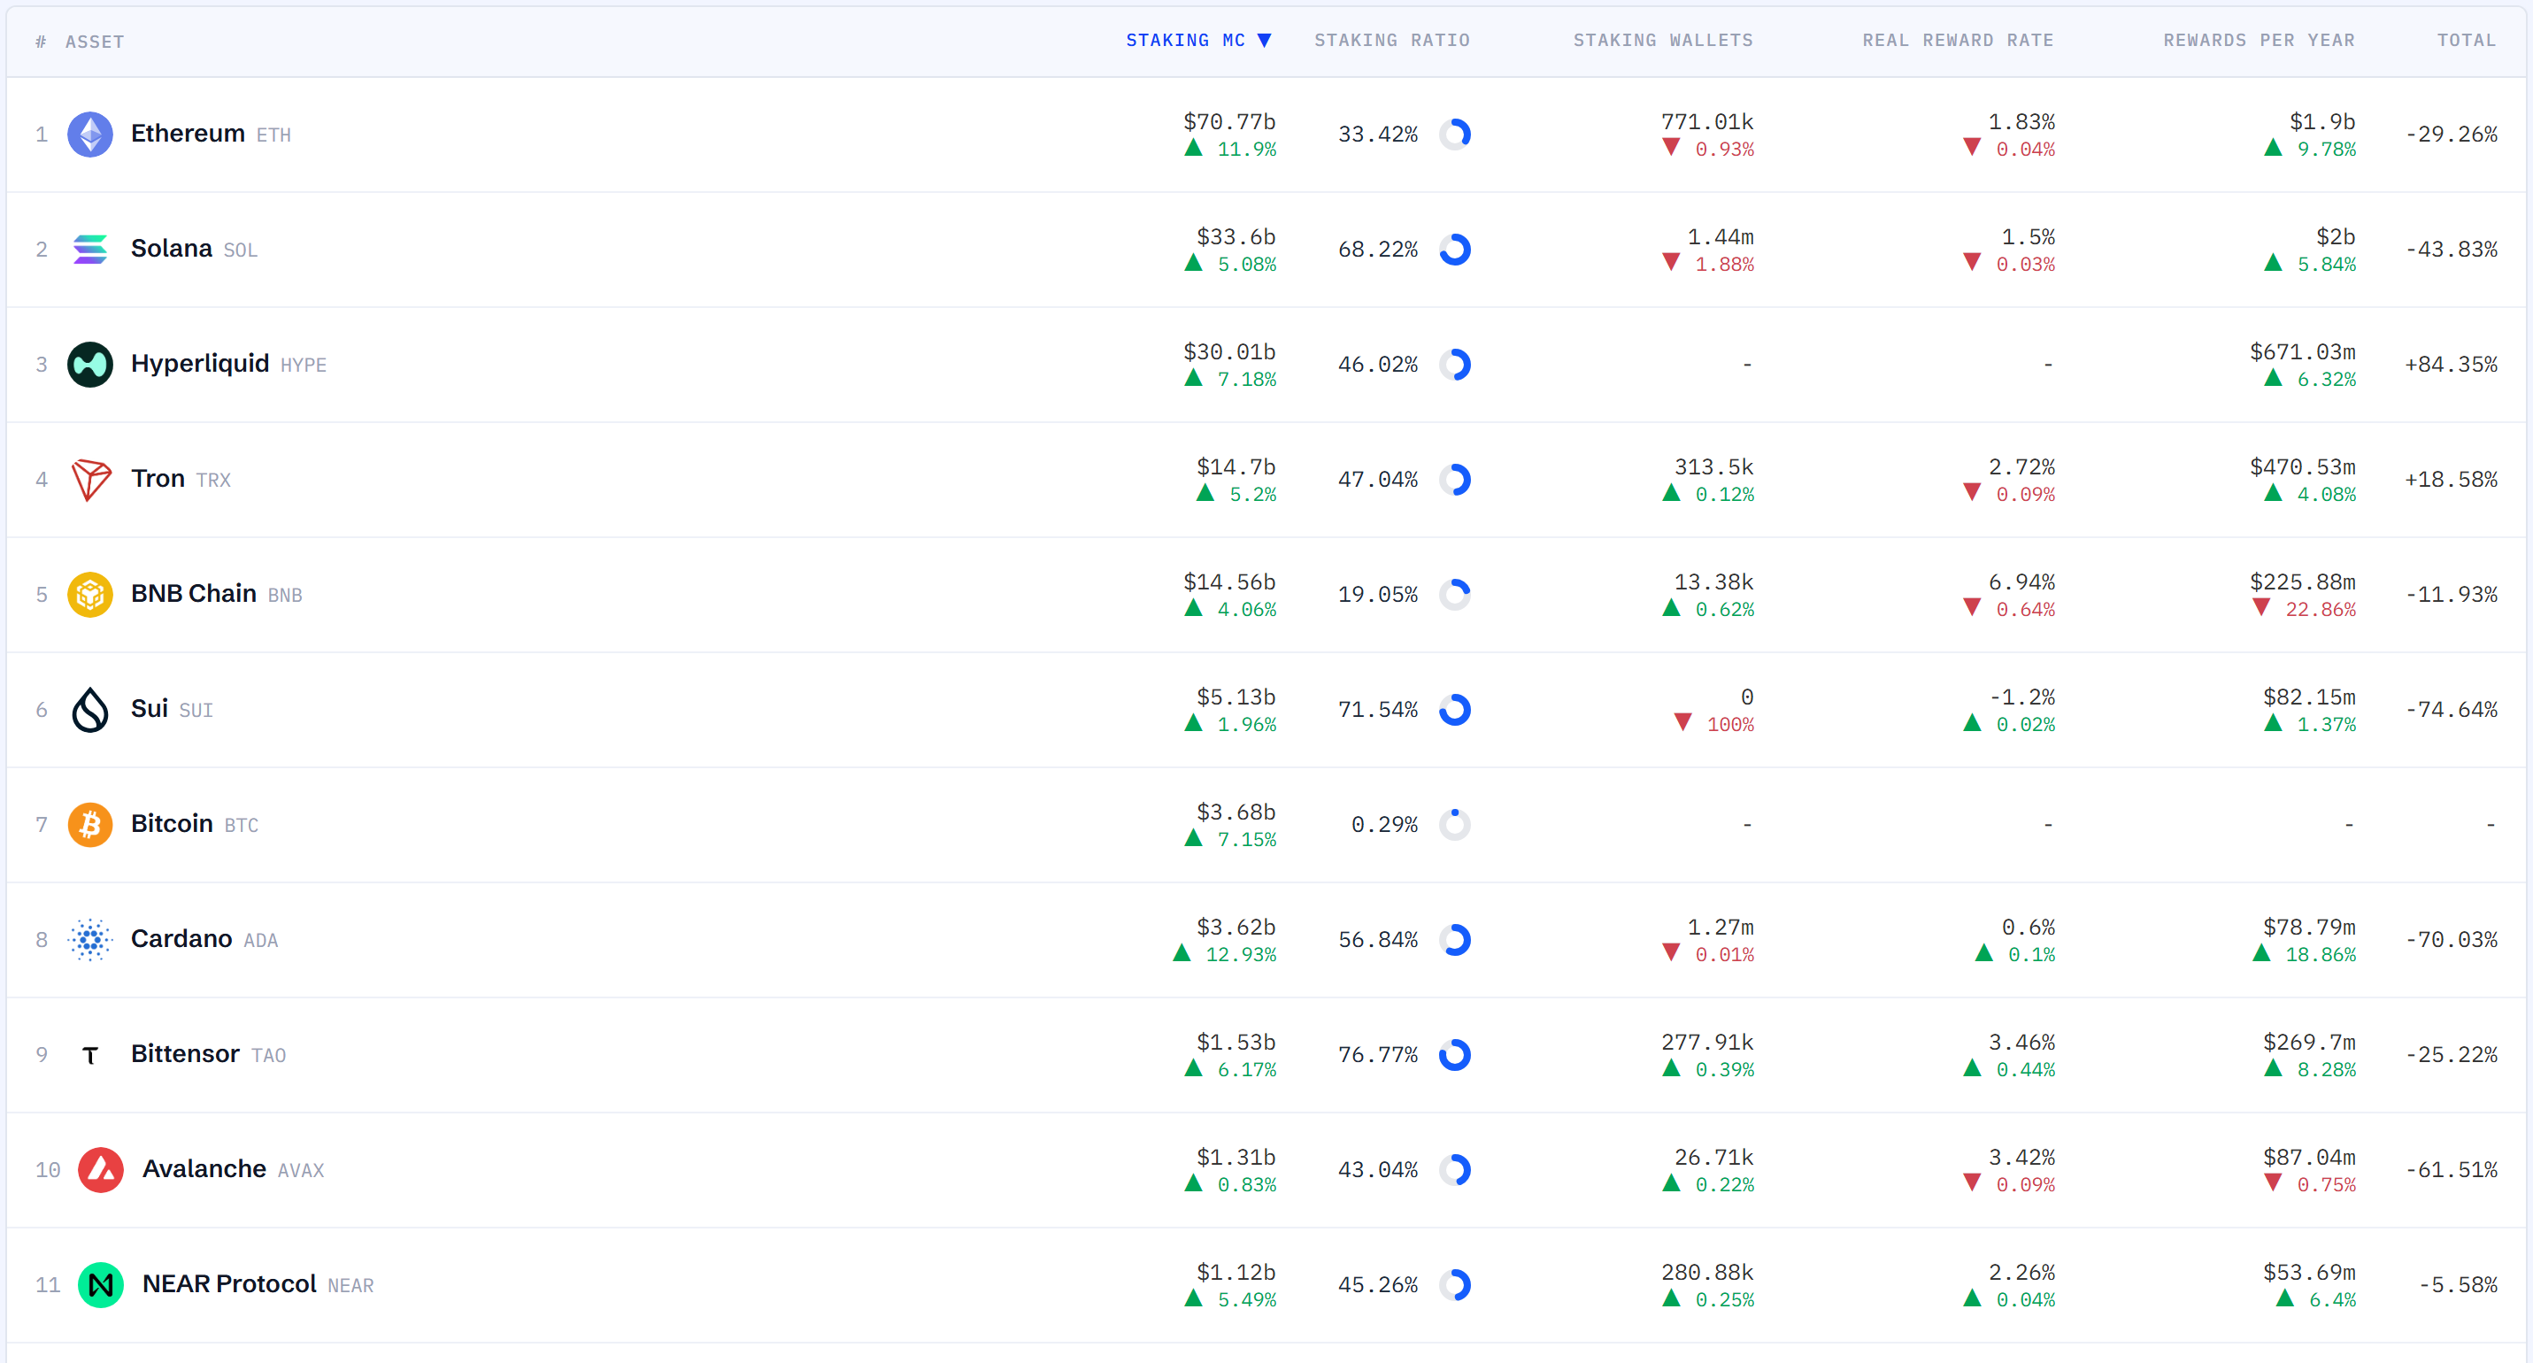Click Sui's staking ratio donut chart

coord(1454,709)
